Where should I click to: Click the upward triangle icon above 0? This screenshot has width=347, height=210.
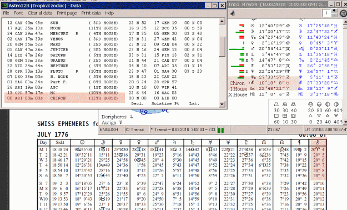pos(311,116)
